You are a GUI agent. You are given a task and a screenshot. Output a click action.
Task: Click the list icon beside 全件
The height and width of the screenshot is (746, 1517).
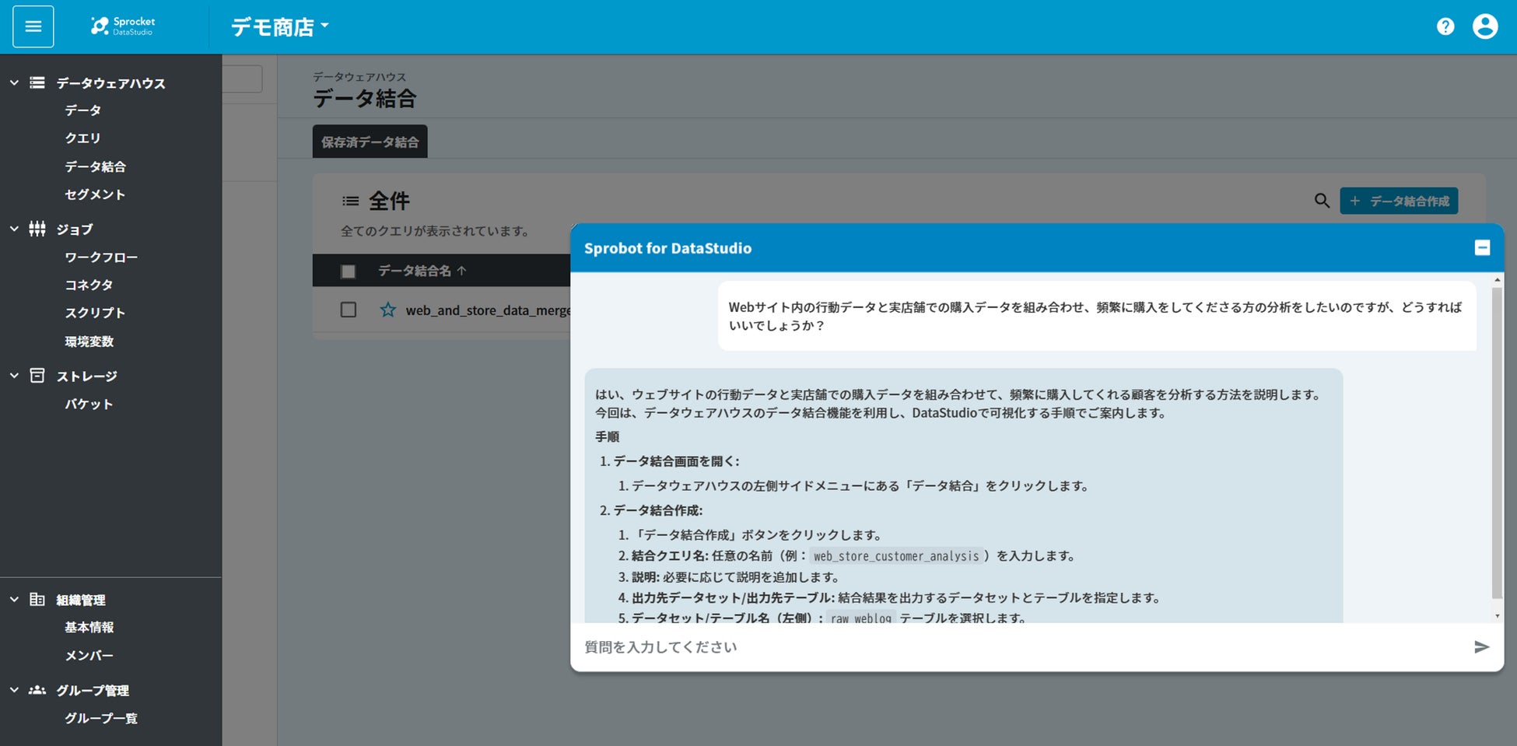point(351,201)
